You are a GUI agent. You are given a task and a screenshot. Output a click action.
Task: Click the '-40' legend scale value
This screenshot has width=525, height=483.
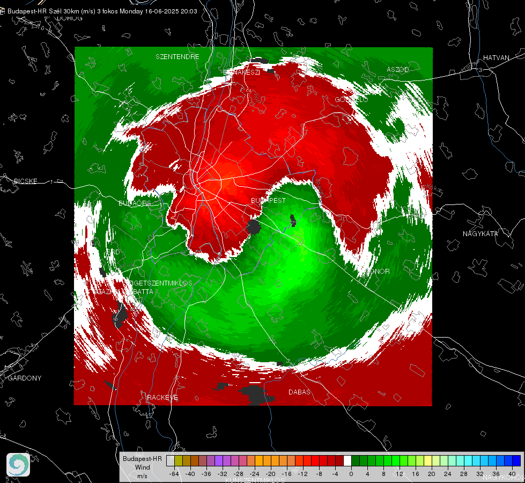pyautogui.click(x=190, y=474)
